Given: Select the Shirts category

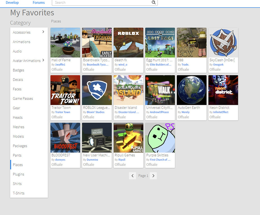Looking at the screenshot, I should click(29, 184).
